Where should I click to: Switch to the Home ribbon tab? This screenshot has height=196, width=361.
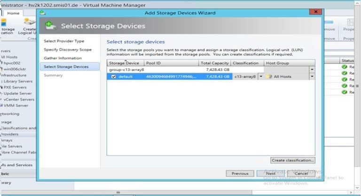pyautogui.click(x=13, y=13)
